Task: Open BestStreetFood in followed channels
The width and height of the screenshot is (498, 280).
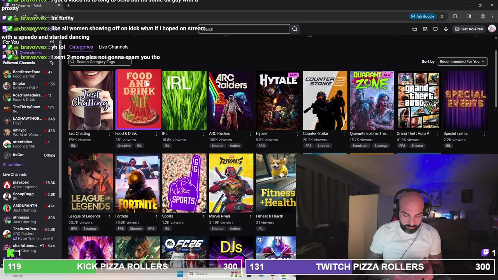Action: pos(29,74)
